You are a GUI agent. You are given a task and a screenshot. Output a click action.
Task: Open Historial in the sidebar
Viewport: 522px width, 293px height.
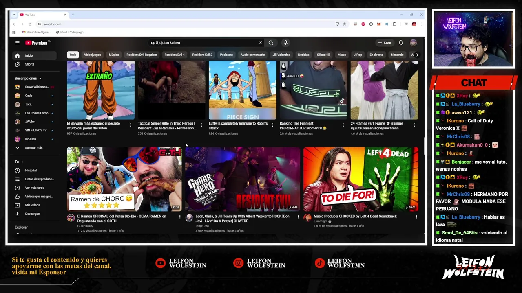34,171
